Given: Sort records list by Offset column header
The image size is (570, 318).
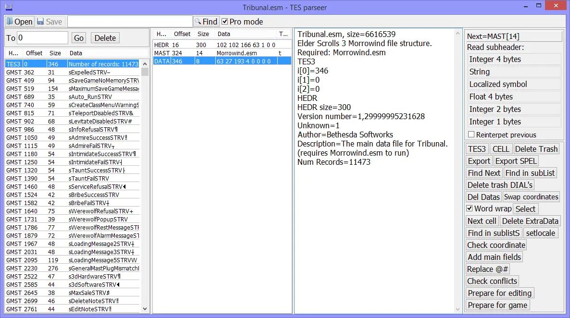Looking at the screenshot, I should [34, 53].
